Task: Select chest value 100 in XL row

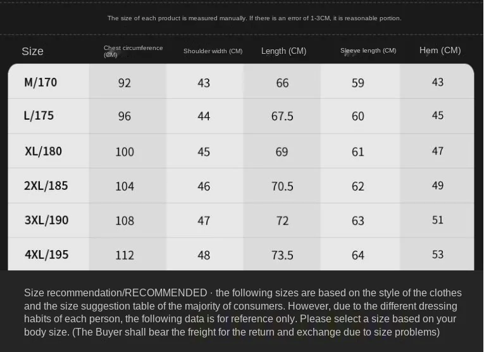Action: pyautogui.click(x=125, y=152)
